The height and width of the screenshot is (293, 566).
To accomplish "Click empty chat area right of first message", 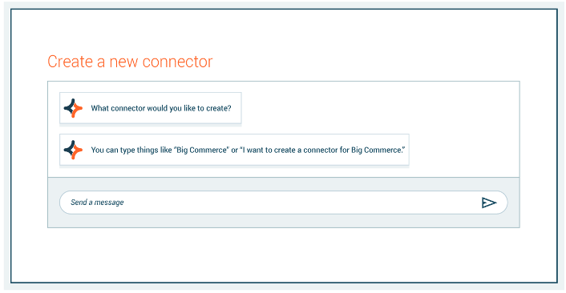I will (379, 108).
